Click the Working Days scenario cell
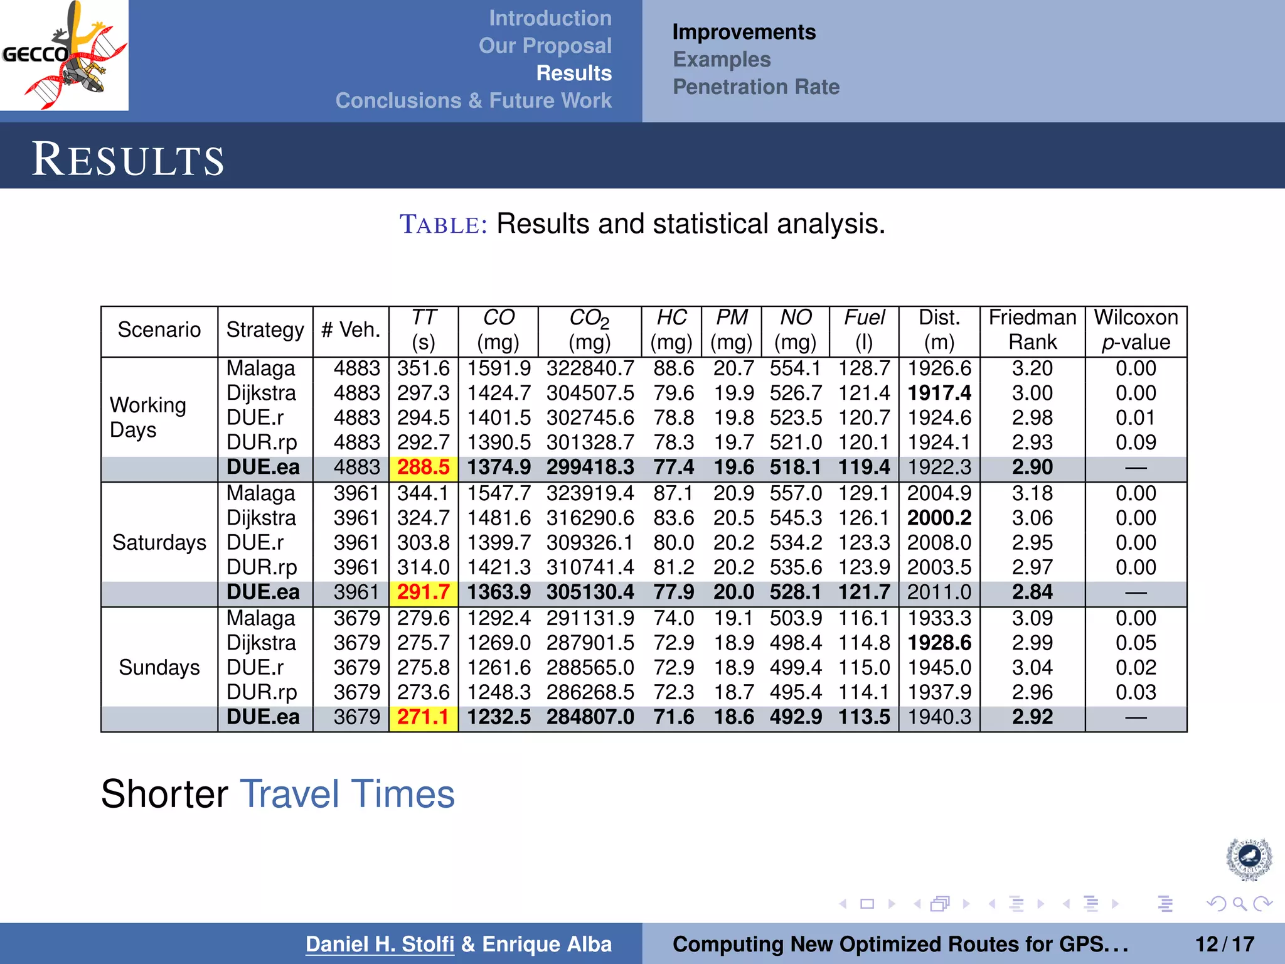The width and height of the screenshot is (1285, 964). [148, 417]
